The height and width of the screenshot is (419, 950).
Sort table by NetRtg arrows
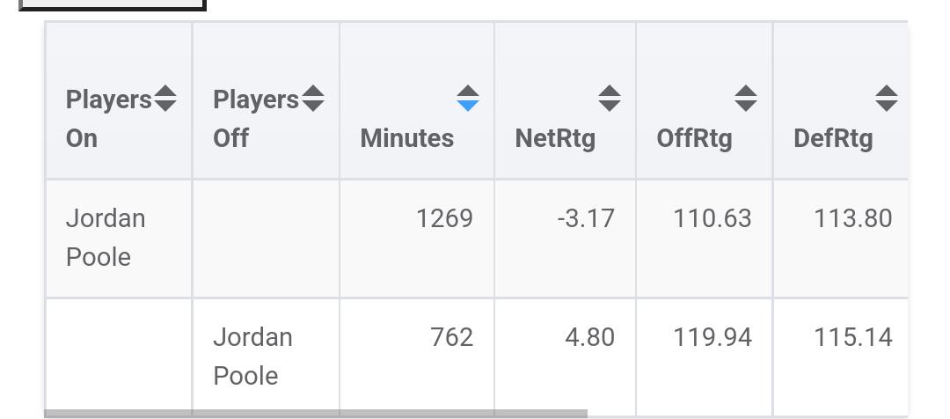coord(609,99)
